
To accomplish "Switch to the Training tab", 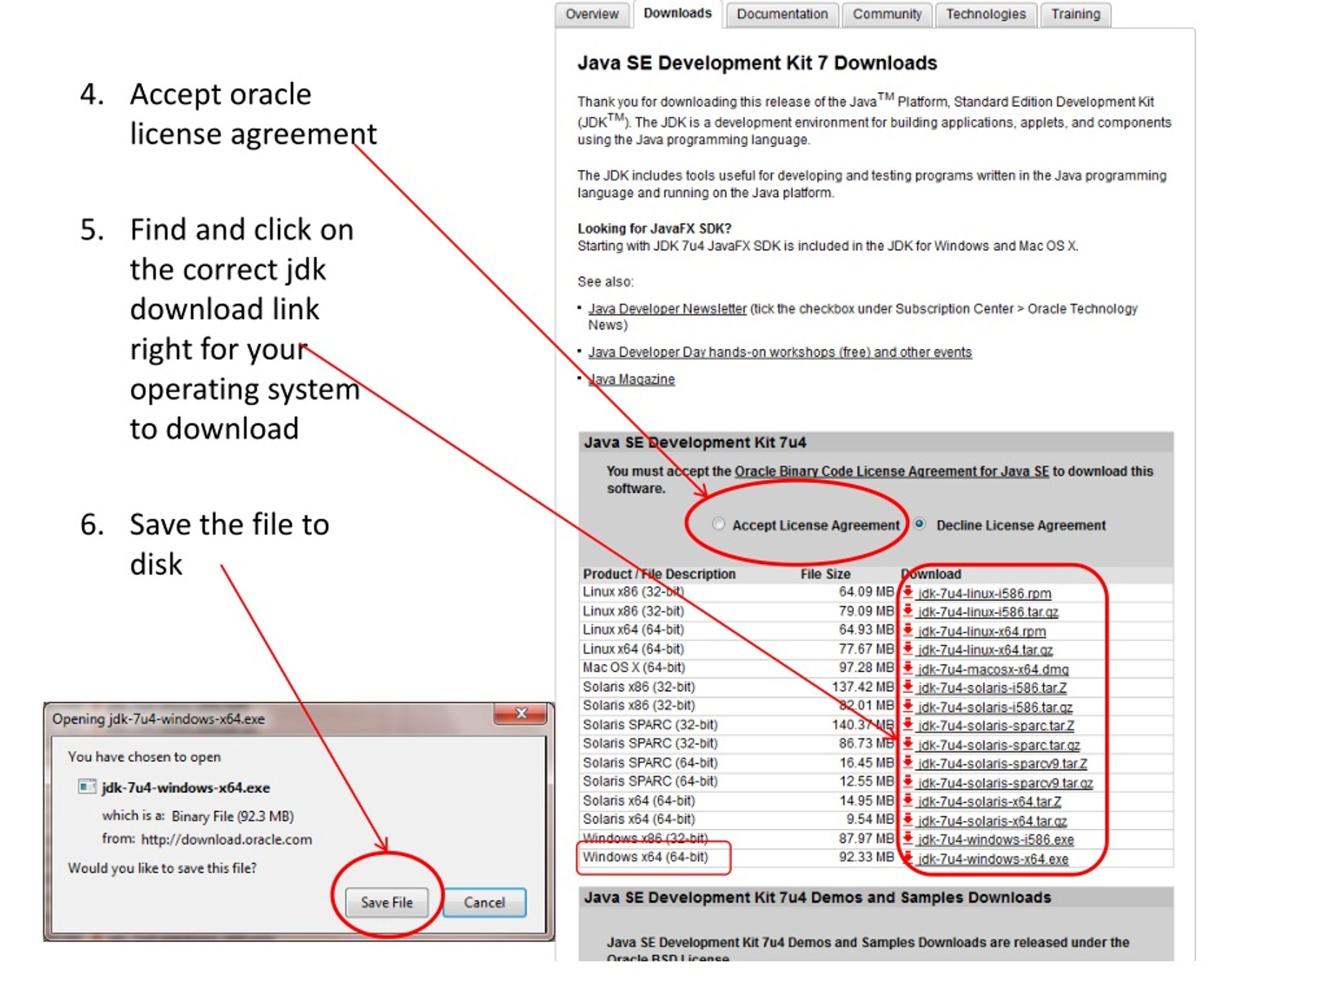I will click(x=1075, y=15).
